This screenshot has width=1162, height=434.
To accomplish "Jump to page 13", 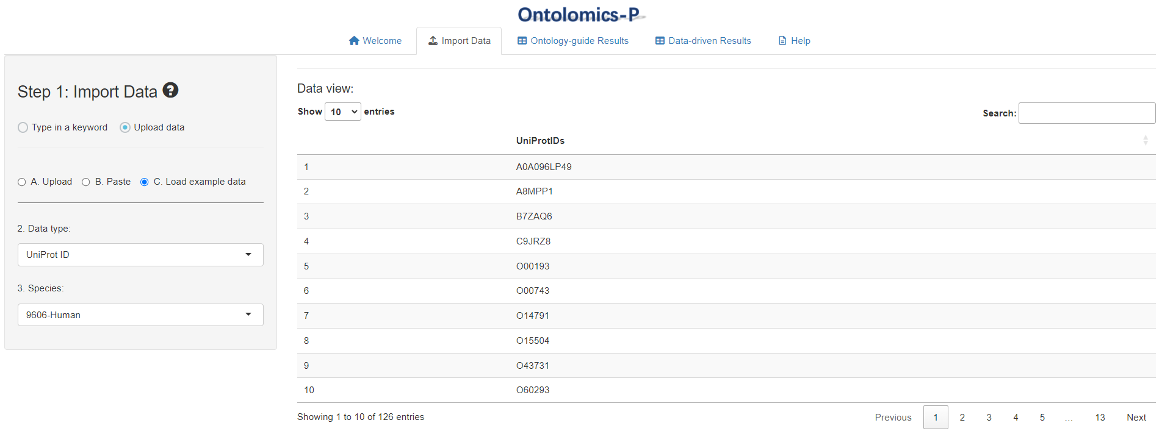I will pos(1100,418).
